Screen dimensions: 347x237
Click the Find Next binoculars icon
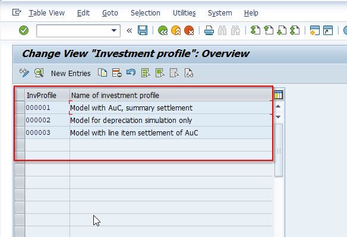click(x=235, y=30)
